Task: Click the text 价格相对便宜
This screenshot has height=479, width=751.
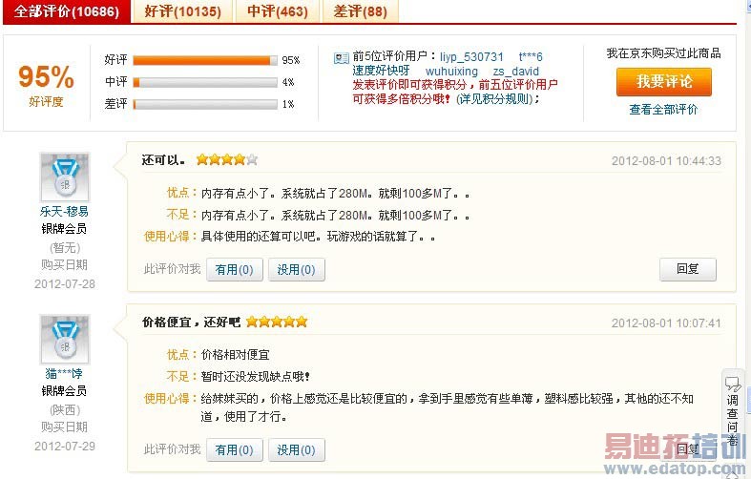Action: [235, 355]
